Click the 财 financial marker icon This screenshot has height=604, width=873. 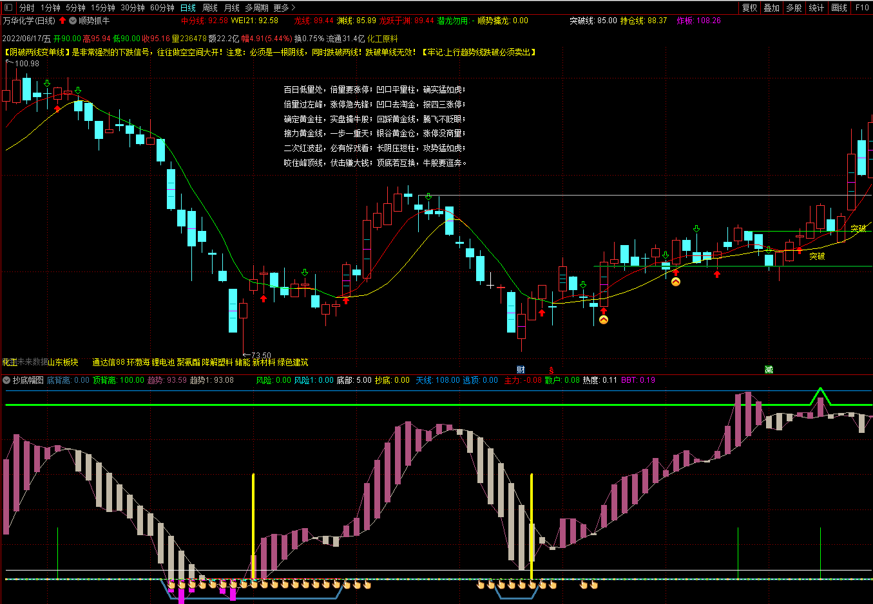(521, 370)
